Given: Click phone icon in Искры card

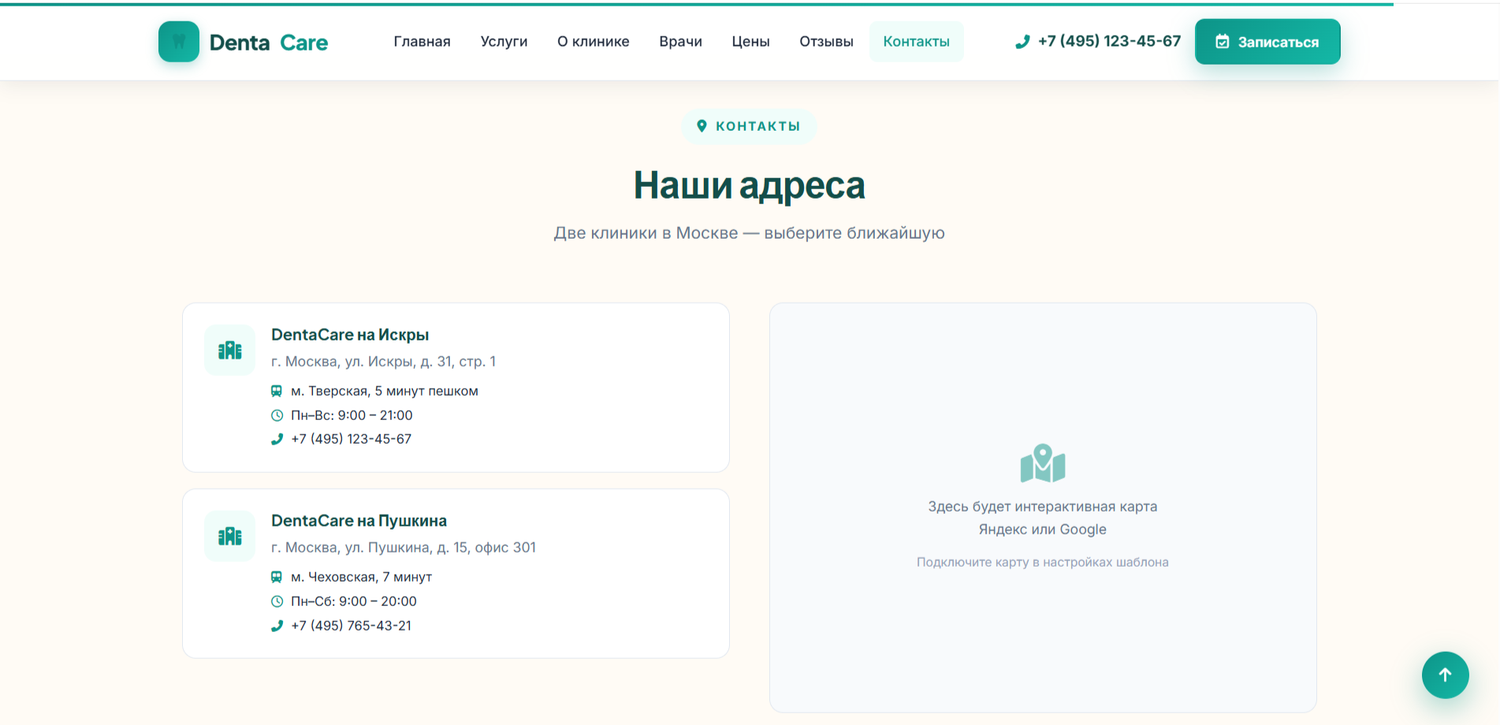Looking at the screenshot, I should [277, 439].
